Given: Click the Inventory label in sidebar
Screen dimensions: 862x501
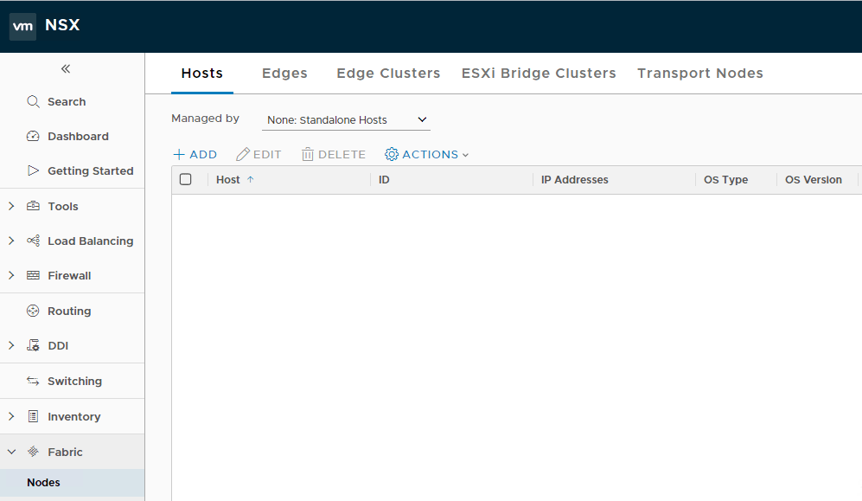Looking at the screenshot, I should [74, 416].
